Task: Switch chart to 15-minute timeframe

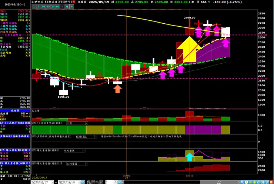Action: tap(48, 6)
